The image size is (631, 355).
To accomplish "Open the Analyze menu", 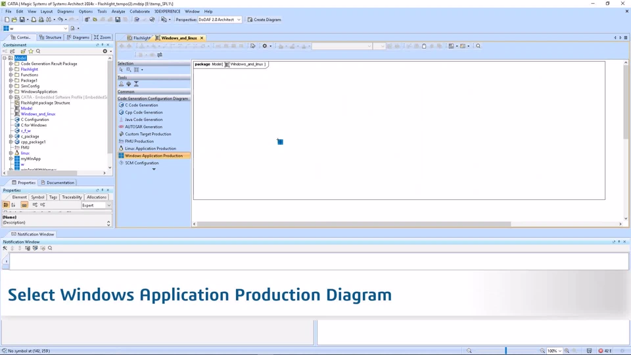I will coord(118,11).
